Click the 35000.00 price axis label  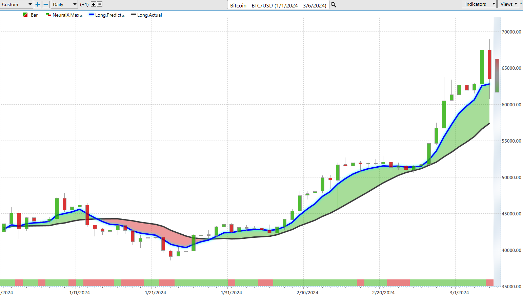pyautogui.click(x=511, y=287)
